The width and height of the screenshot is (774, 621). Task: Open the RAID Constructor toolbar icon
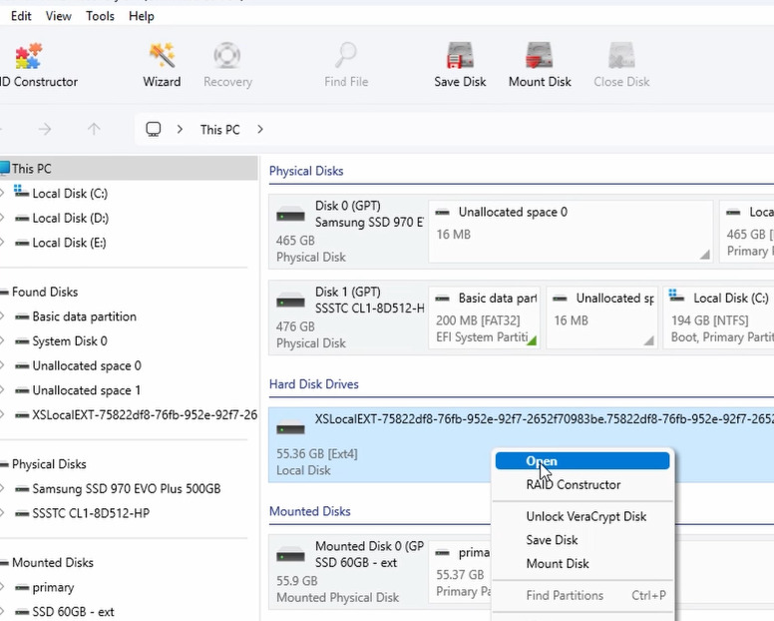coord(29,56)
